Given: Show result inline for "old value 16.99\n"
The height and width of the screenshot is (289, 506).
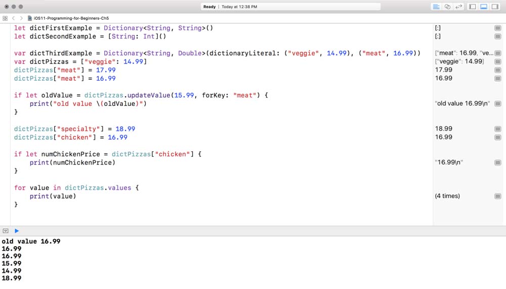Looking at the screenshot, I should (498, 103).
